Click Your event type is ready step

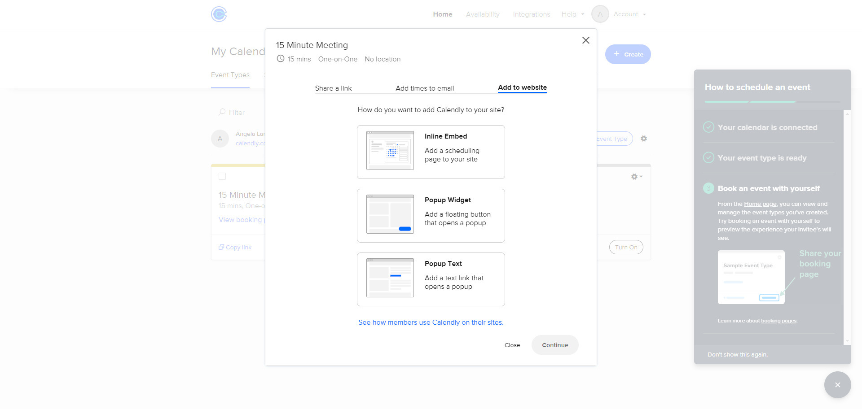(762, 158)
